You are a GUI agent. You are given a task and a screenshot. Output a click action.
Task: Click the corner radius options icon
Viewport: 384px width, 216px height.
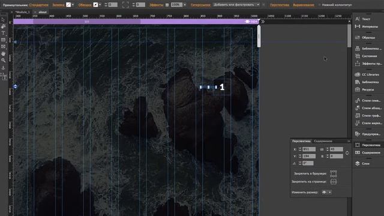(125, 5)
